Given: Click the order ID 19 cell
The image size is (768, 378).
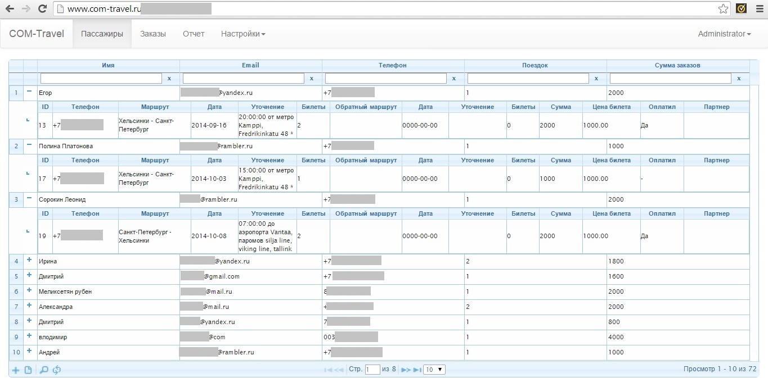Looking at the screenshot, I should point(45,236).
